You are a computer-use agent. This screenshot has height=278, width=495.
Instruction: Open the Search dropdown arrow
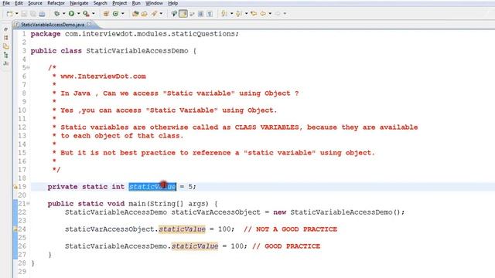click(x=161, y=14)
